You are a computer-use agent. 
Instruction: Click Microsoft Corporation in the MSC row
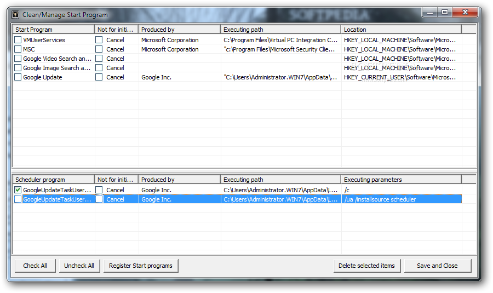(170, 49)
